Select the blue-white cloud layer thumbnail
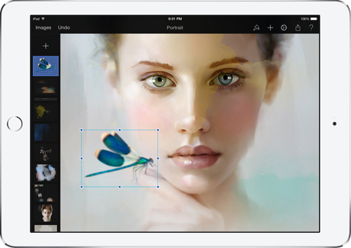 46,173
